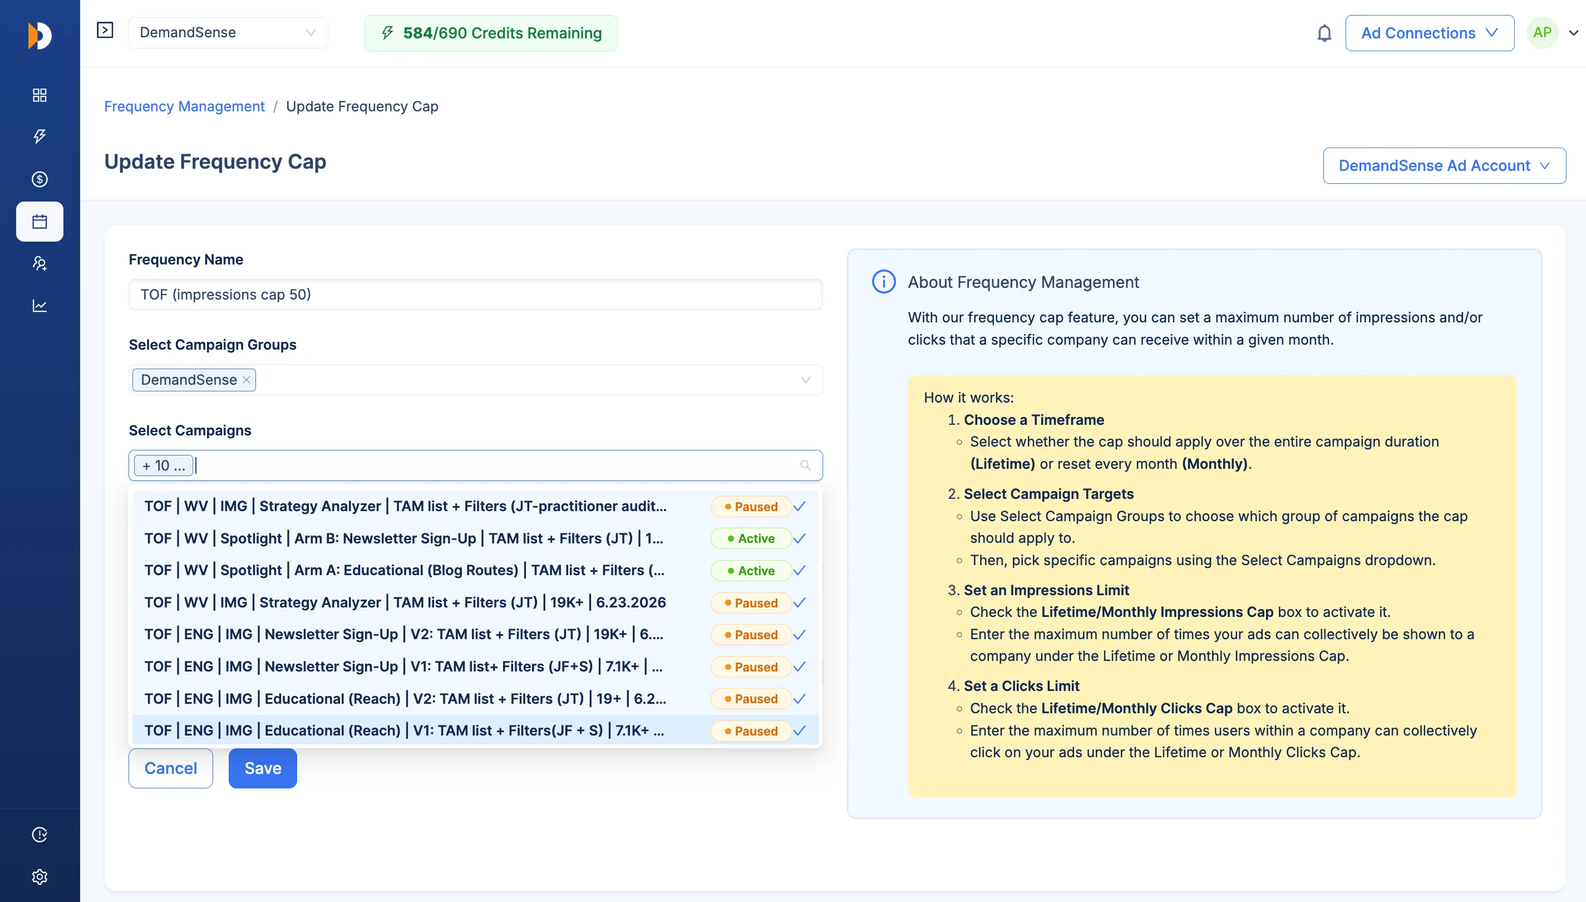Screen dimensions: 1586x902
Task: Deselect ENG Newsletter Sign-Up V1 campaign
Action: point(475,666)
